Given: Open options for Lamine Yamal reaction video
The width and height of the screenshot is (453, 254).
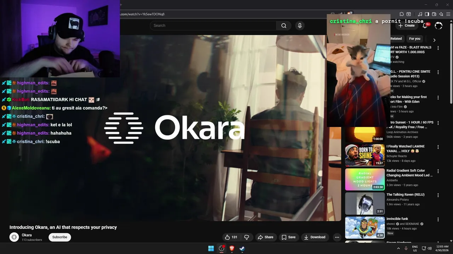Looking at the screenshot, I should [438, 147].
